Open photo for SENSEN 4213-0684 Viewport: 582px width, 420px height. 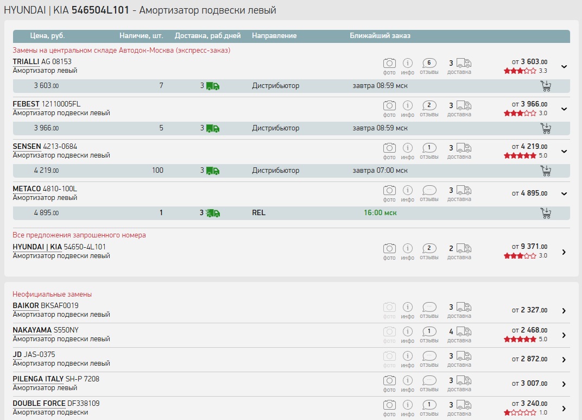tap(389, 151)
